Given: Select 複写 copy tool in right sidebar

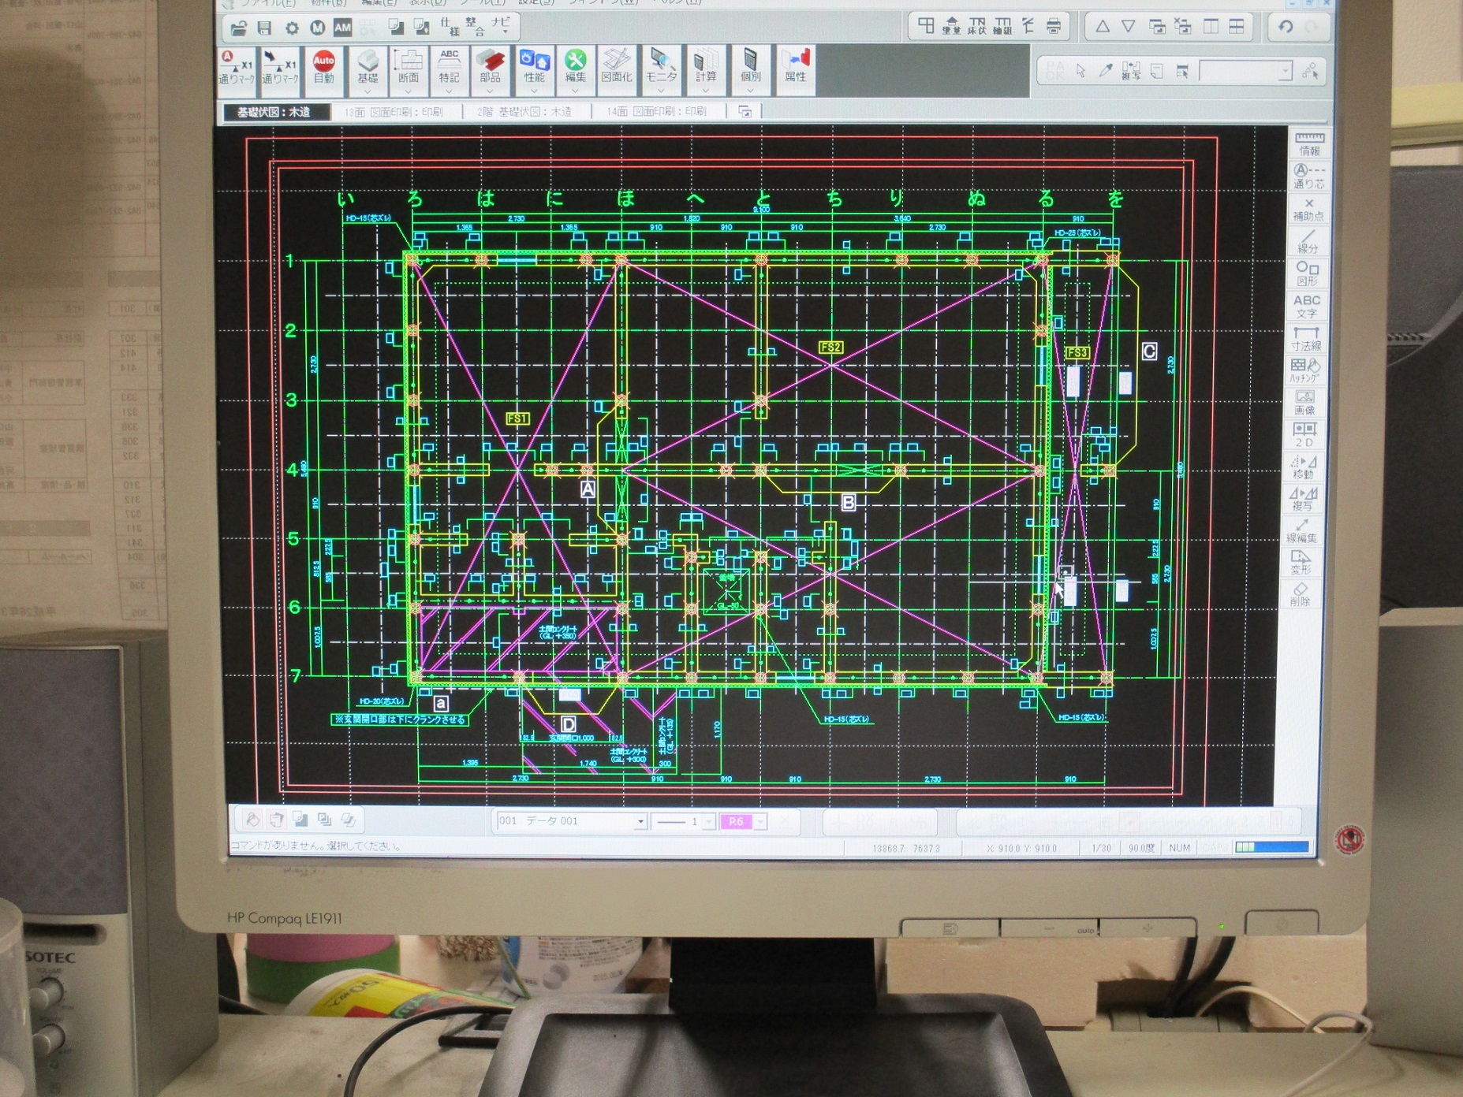Looking at the screenshot, I should point(1302,499).
